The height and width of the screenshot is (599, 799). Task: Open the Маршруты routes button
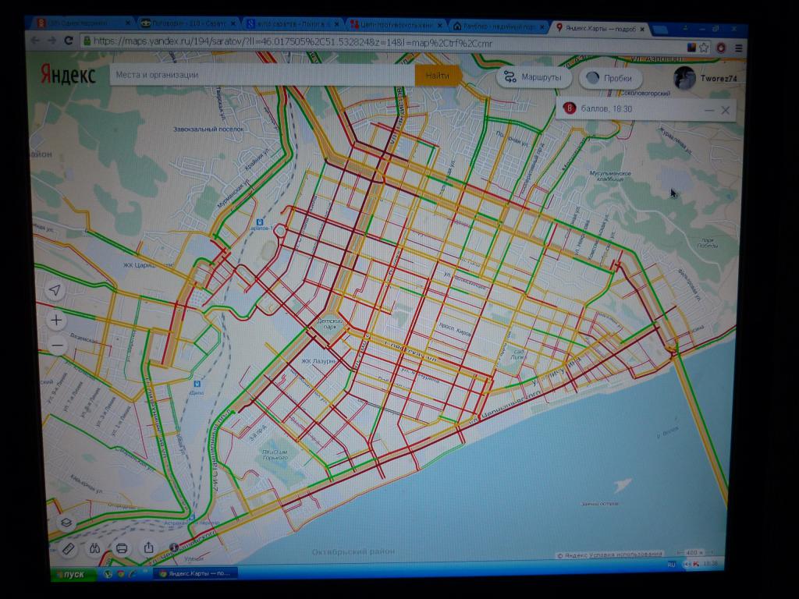(534, 77)
